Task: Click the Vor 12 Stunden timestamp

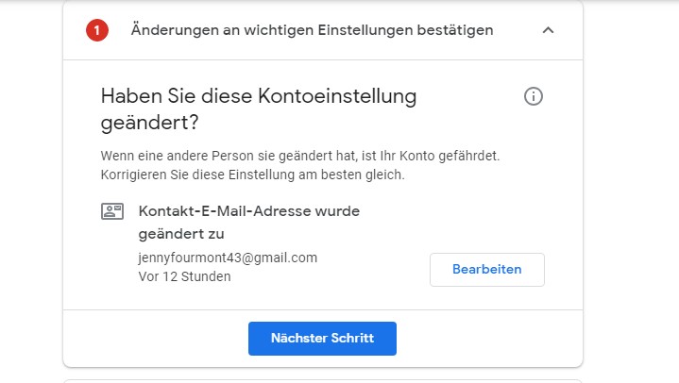Action: click(x=184, y=276)
